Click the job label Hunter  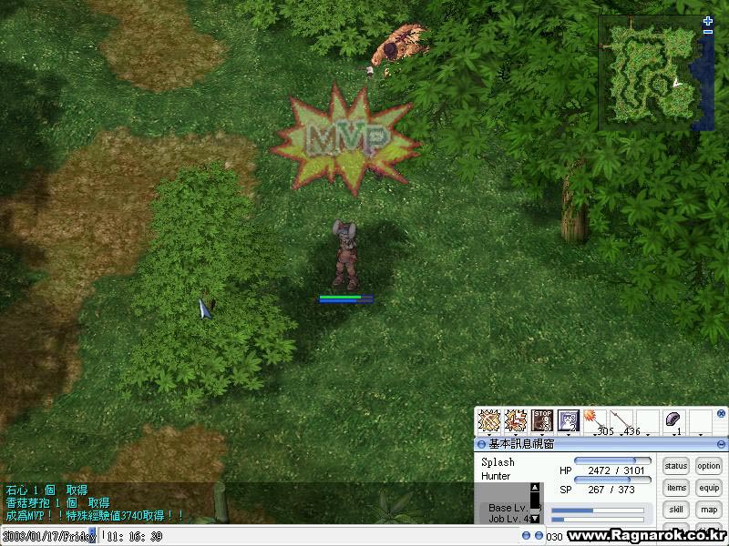click(496, 476)
